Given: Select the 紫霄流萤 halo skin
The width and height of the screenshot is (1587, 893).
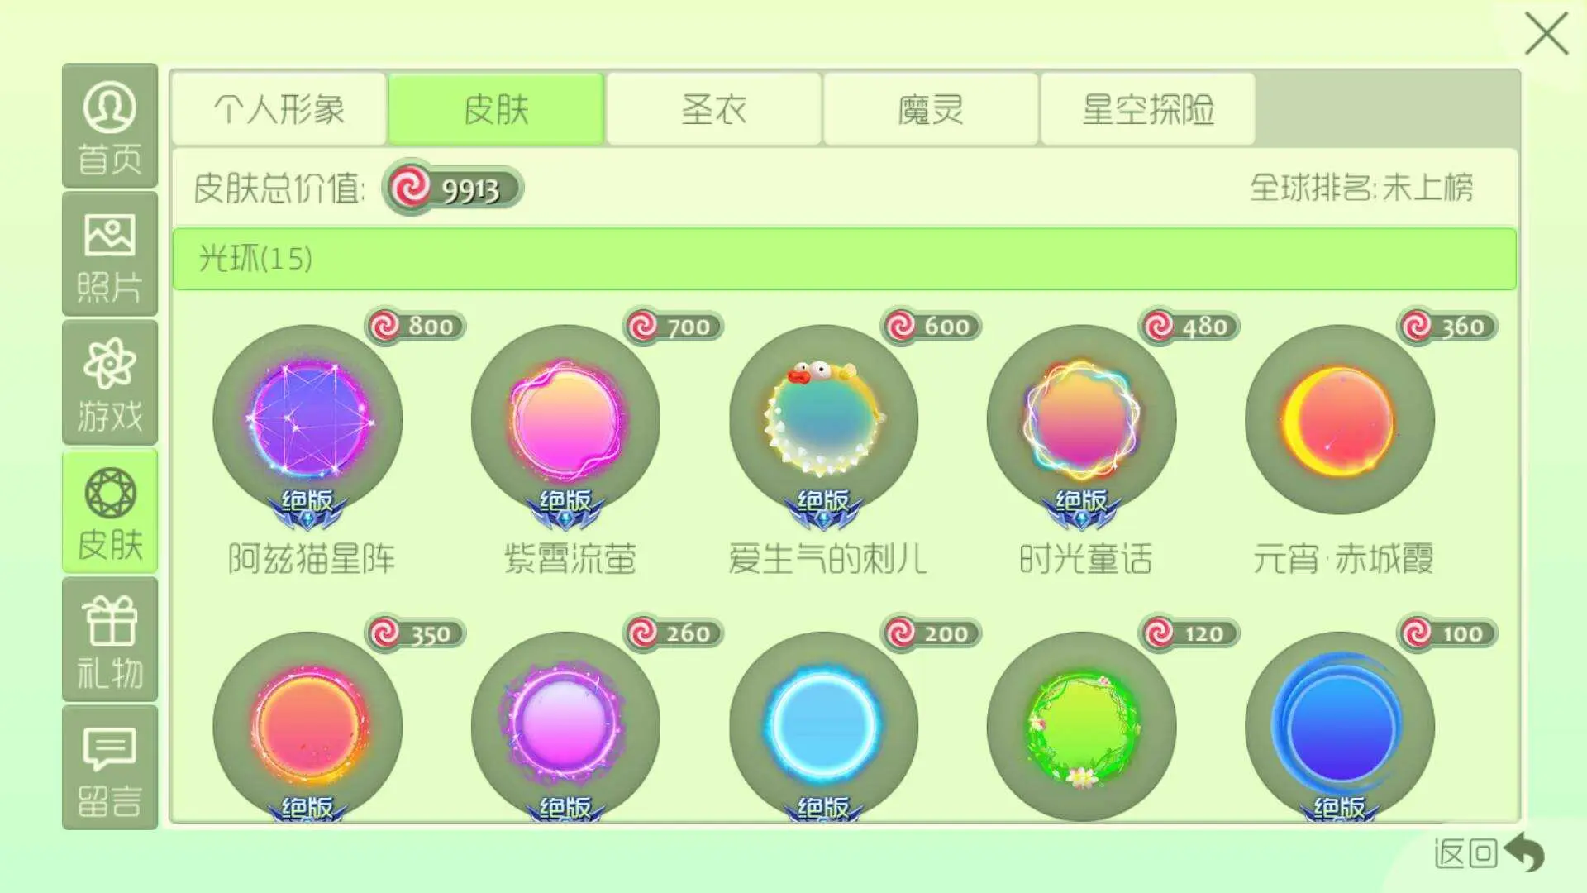Looking at the screenshot, I should pos(565,420).
